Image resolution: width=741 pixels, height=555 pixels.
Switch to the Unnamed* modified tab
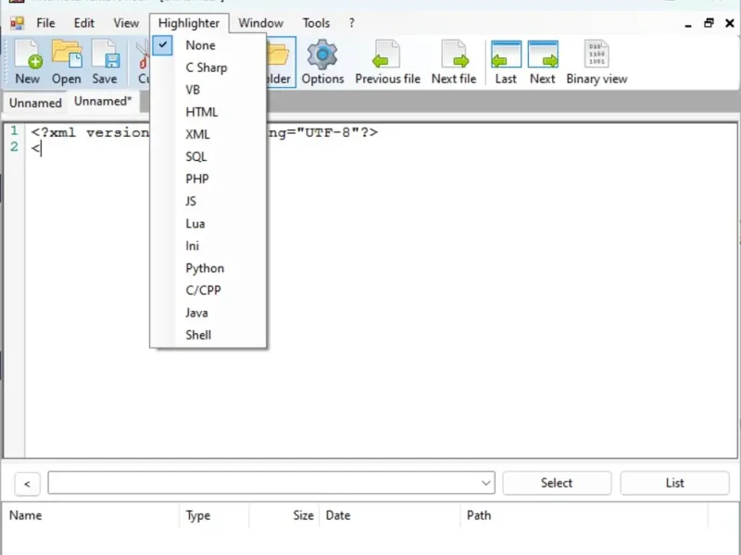coord(103,102)
